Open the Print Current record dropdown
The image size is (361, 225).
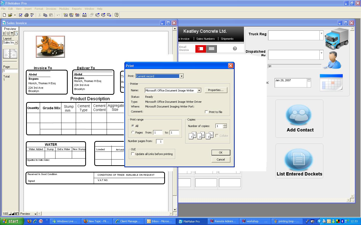[x=182, y=76]
